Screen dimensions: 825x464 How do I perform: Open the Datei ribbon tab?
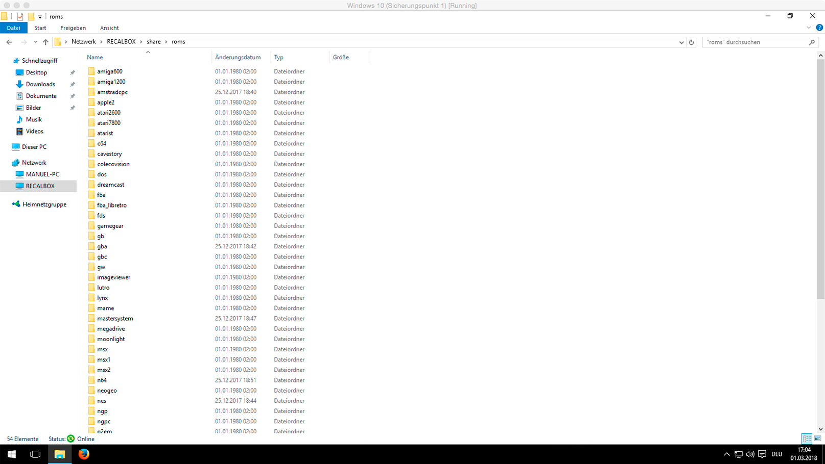14,28
